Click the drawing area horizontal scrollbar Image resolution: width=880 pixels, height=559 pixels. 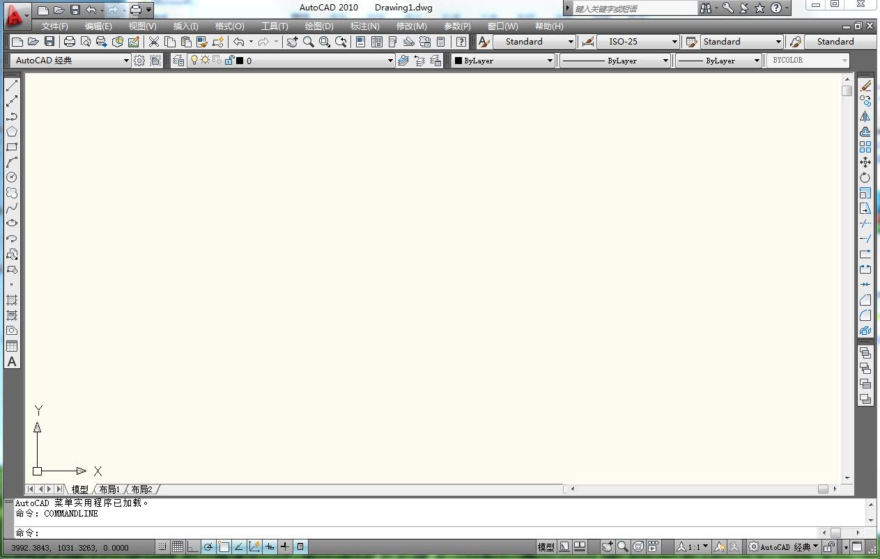(x=702, y=489)
